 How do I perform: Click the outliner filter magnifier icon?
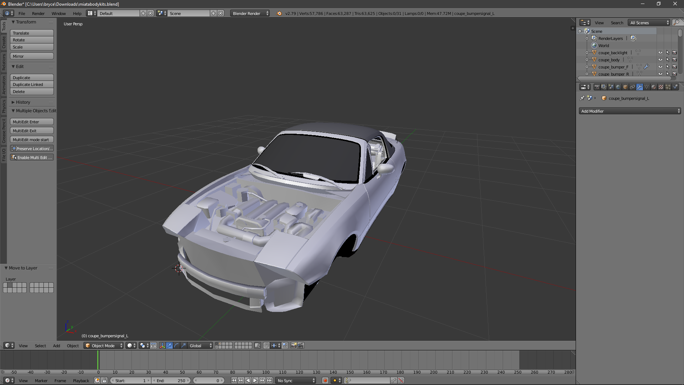click(676, 22)
